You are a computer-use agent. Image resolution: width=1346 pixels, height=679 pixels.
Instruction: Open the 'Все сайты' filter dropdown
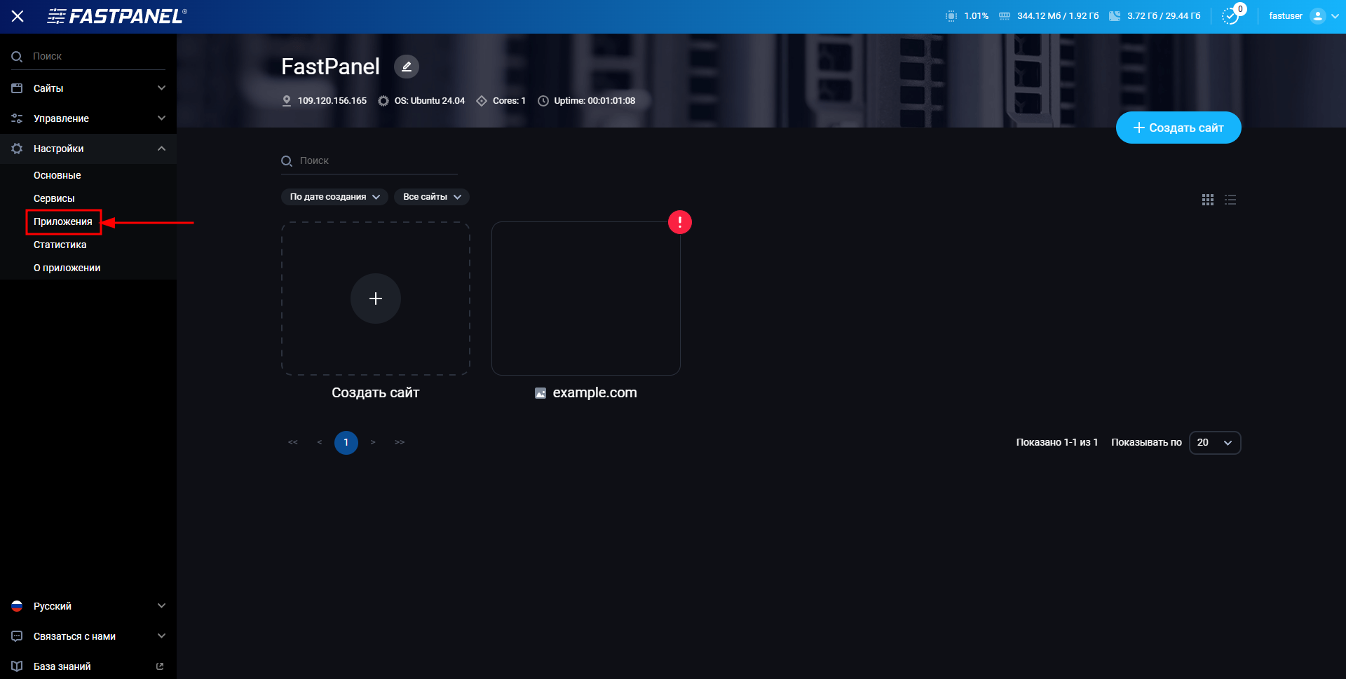coord(431,197)
